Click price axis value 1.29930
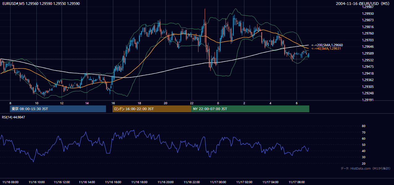The height and width of the screenshot is (185, 394). click(x=368, y=14)
